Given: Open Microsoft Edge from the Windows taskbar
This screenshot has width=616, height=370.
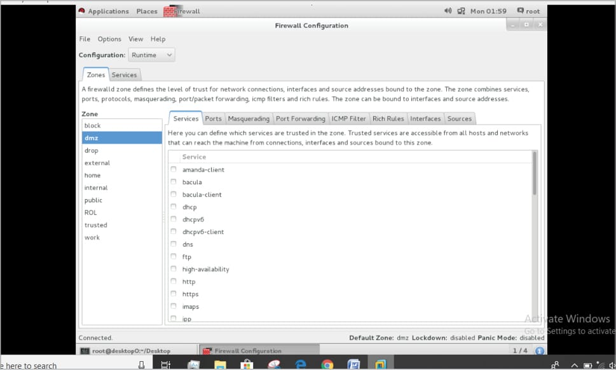Looking at the screenshot, I should pos(301,364).
